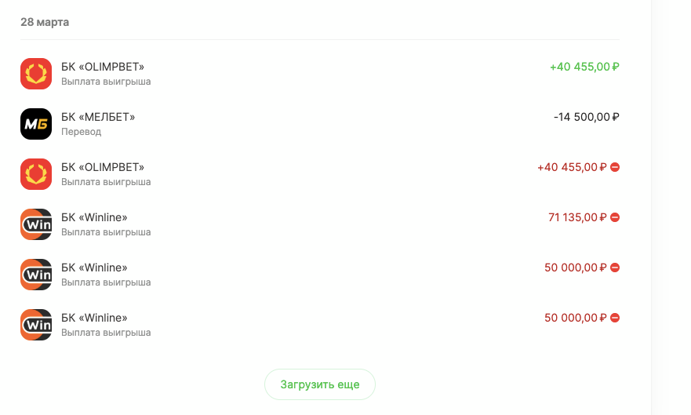Click the last Winline logo in the list
The image size is (691, 415).
[36, 325]
